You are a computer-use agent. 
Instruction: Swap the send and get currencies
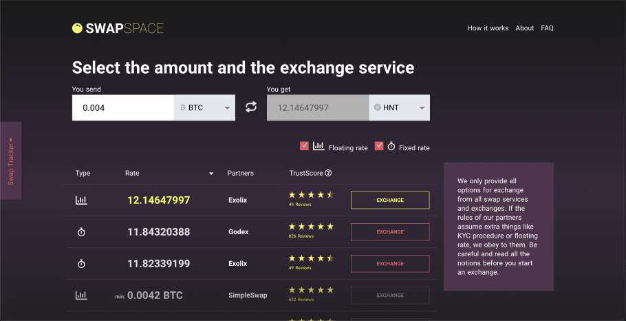click(x=250, y=107)
